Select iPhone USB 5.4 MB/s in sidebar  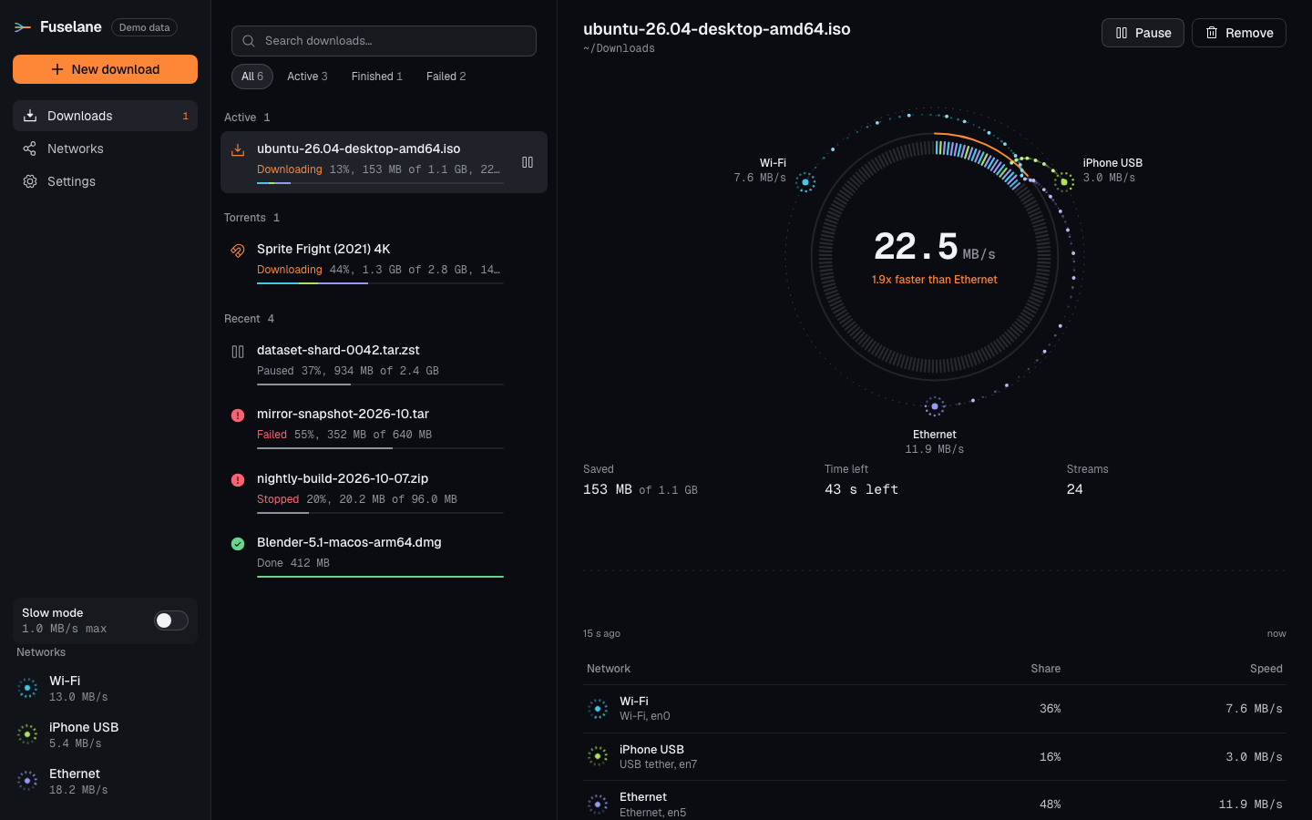(x=105, y=734)
